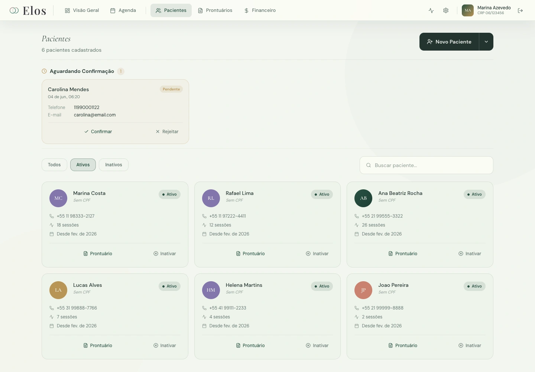Click Ativo status badge on Marina Costa
The width and height of the screenshot is (535, 372).
[x=169, y=194]
